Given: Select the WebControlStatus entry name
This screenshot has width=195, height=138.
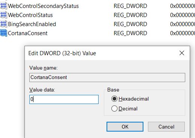Looking at the screenshot, I should point(30,15).
